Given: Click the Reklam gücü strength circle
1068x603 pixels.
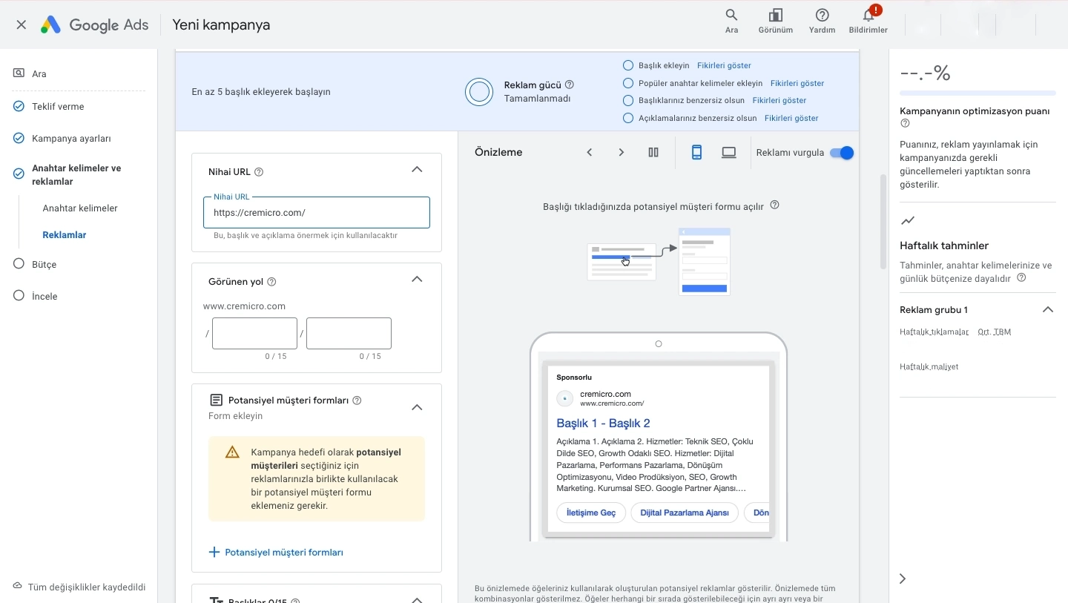Looking at the screenshot, I should click(x=479, y=92).
